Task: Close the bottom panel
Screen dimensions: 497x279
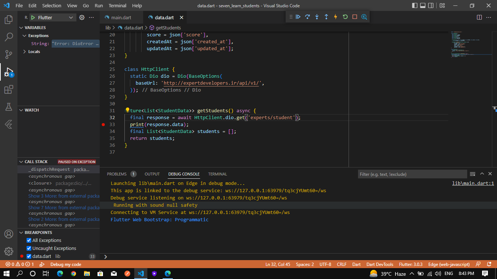Action: tap(491, 174)
